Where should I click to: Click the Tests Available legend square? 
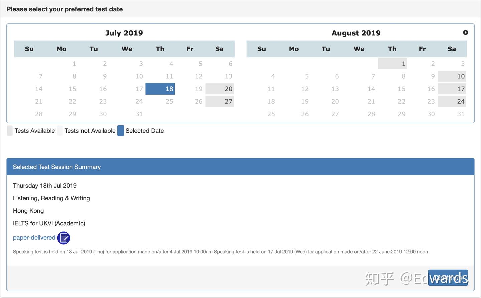click(9, 130)
